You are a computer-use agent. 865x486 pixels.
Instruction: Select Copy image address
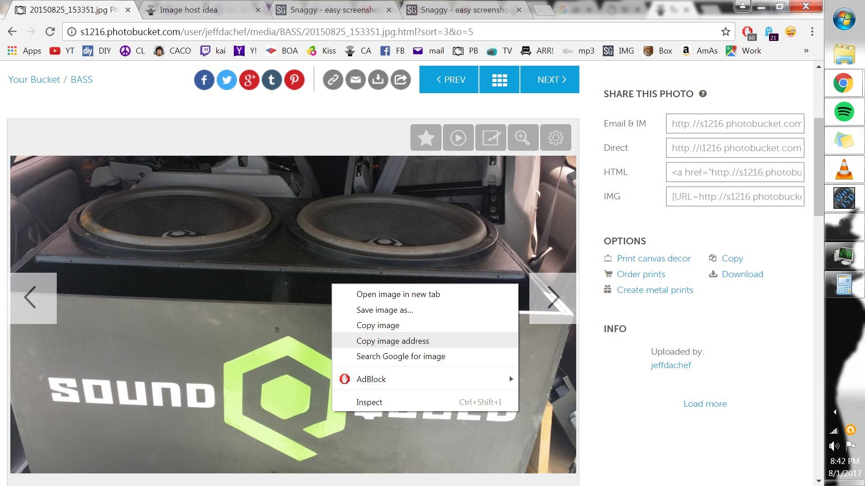(x=425, y=341)
